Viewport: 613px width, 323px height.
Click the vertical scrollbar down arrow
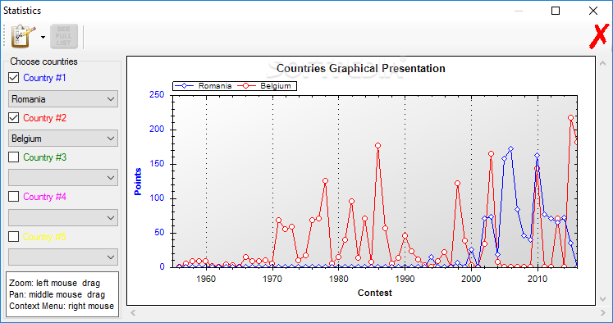coord(602,299)
